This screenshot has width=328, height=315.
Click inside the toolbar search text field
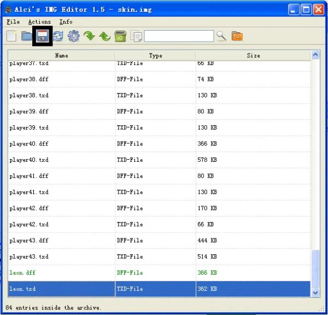click(x=179, y=36)
